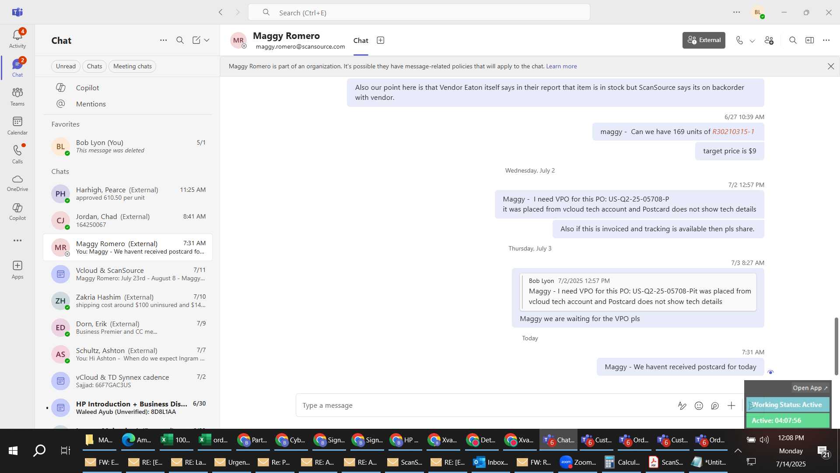This screenshot has height=473, width=840.
Task: Open chat with Dorn, Erik
Action: [x=128, y=327]
